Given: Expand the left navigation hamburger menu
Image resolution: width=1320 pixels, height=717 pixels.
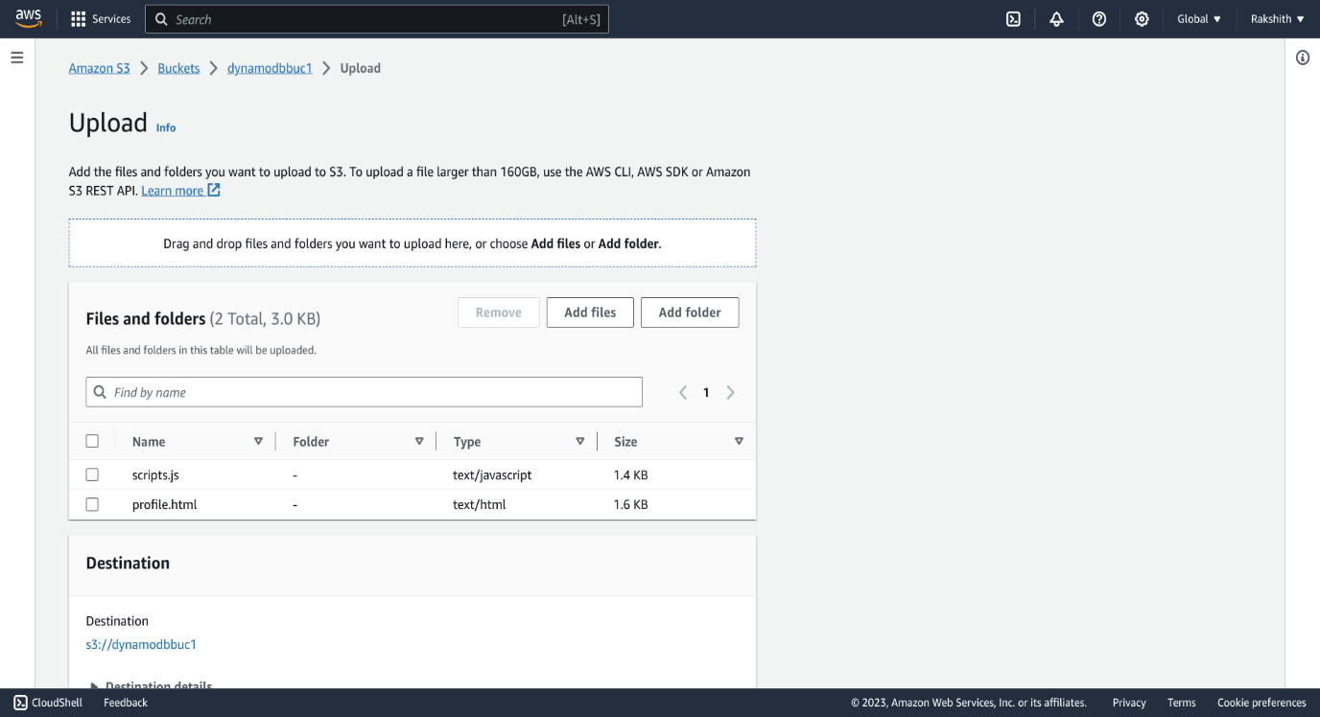Looking at the screenshot, I should tap(17, 58).
